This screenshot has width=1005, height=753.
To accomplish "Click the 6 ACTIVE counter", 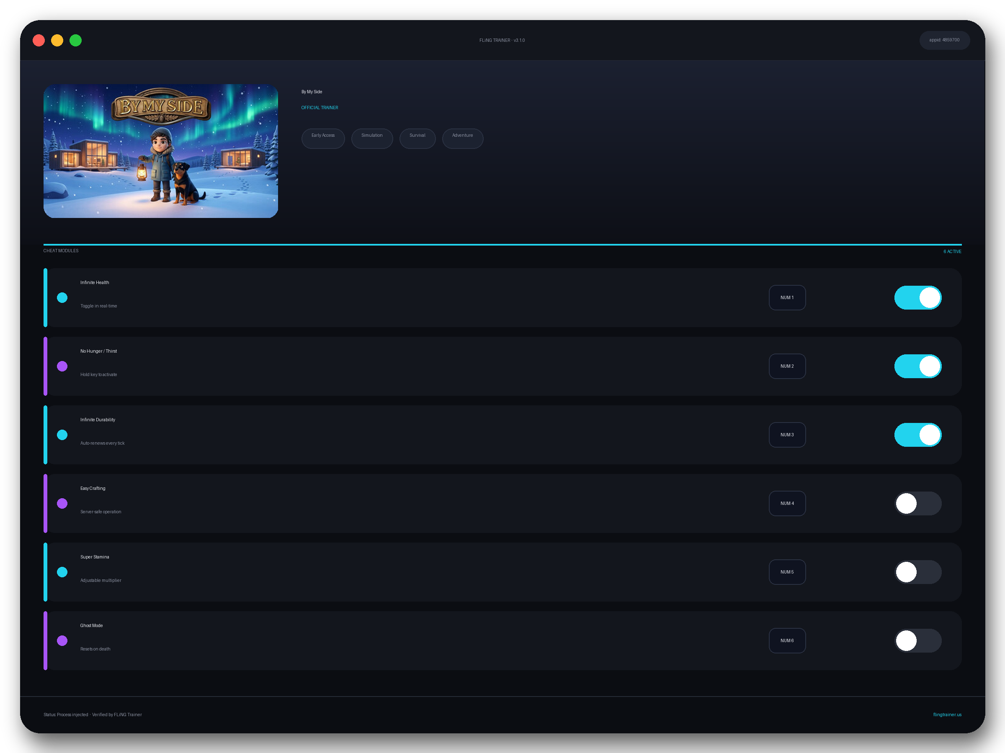I will tap(952, 251).
